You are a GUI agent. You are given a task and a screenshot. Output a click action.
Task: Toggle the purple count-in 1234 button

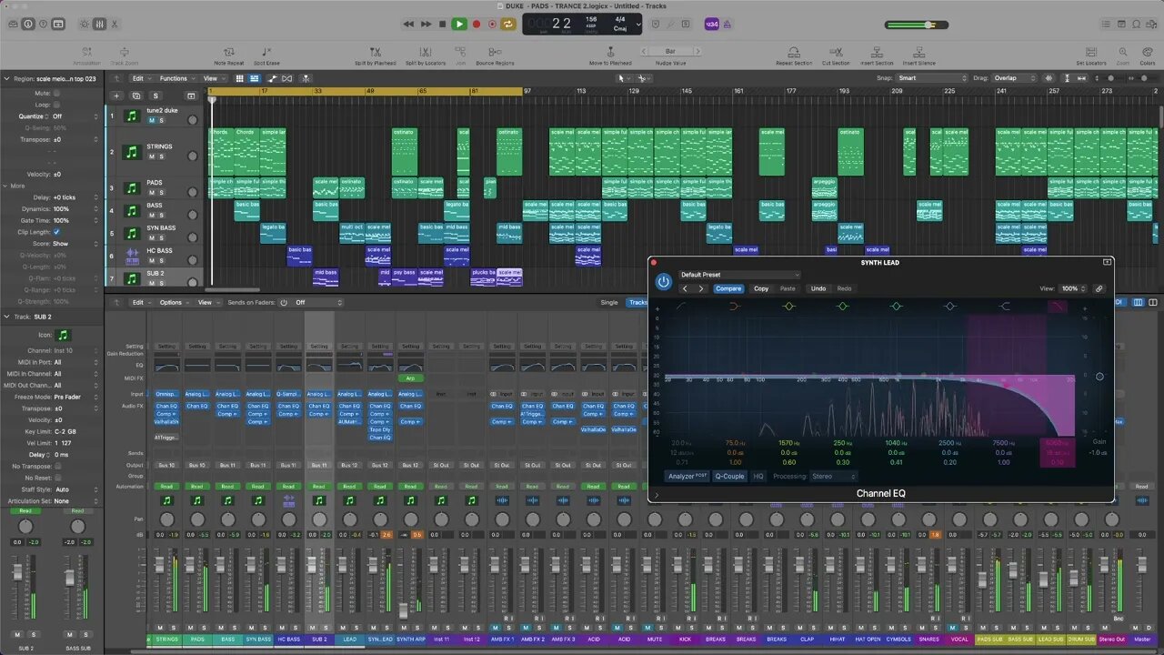click(711, 24)
